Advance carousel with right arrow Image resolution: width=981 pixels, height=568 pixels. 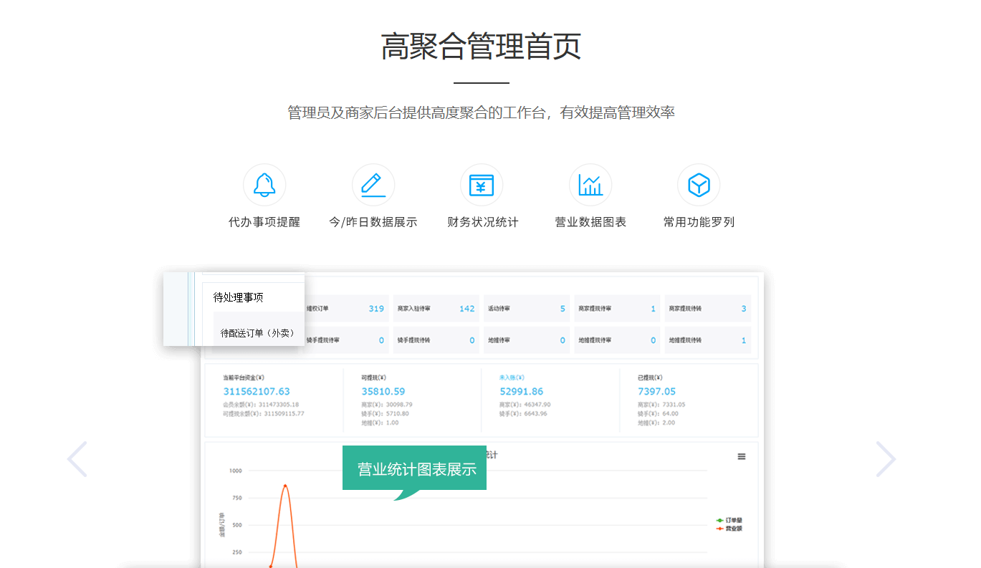point(886,459)
